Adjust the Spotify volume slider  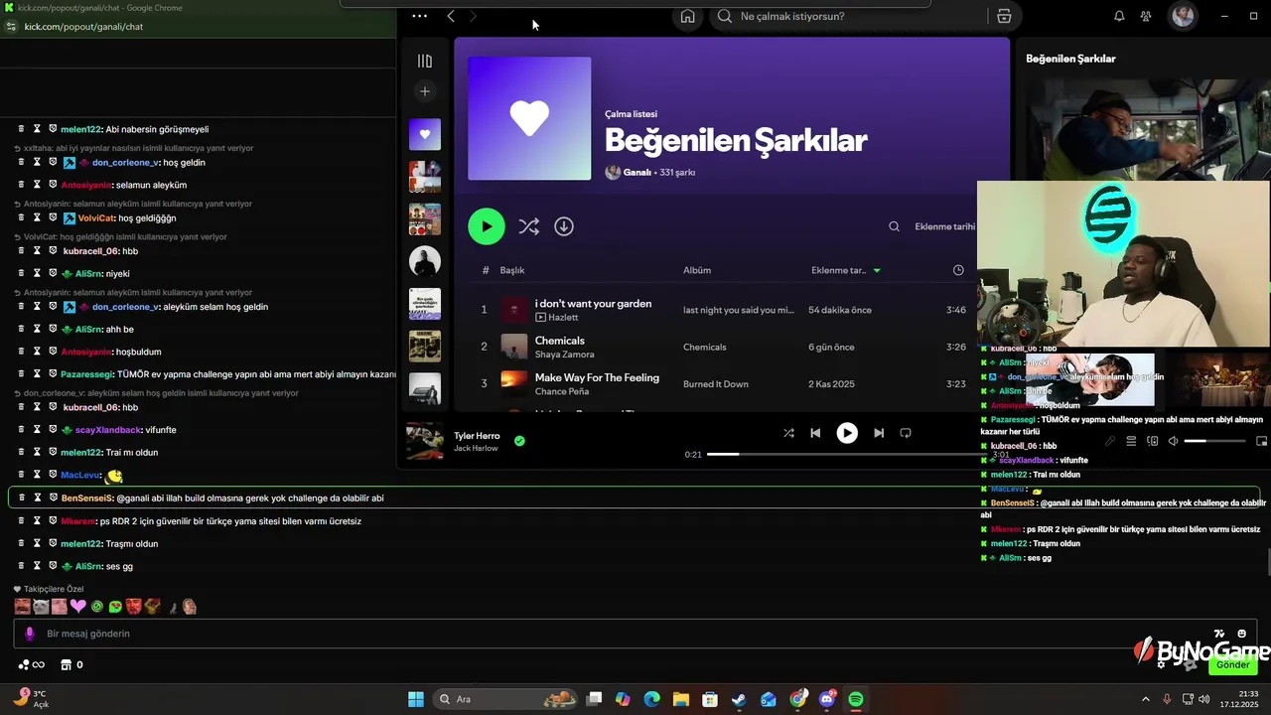(1213, 441)
